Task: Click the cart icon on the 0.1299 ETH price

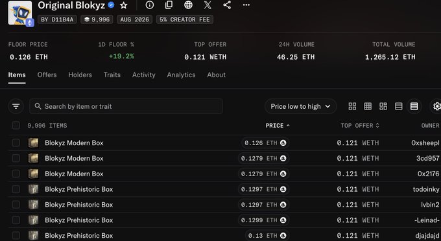Action: 283,220
